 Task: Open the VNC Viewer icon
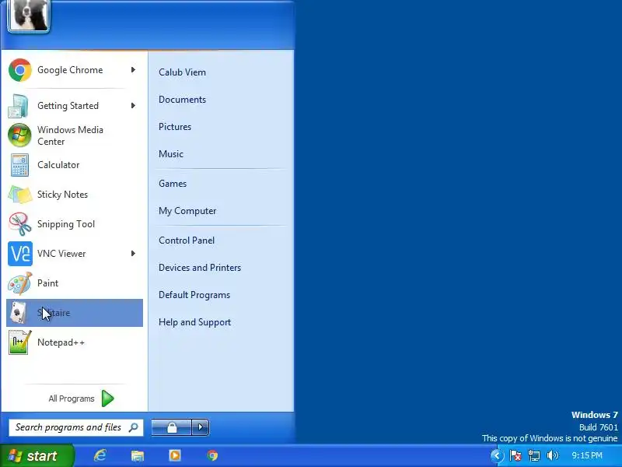(20, 254)
